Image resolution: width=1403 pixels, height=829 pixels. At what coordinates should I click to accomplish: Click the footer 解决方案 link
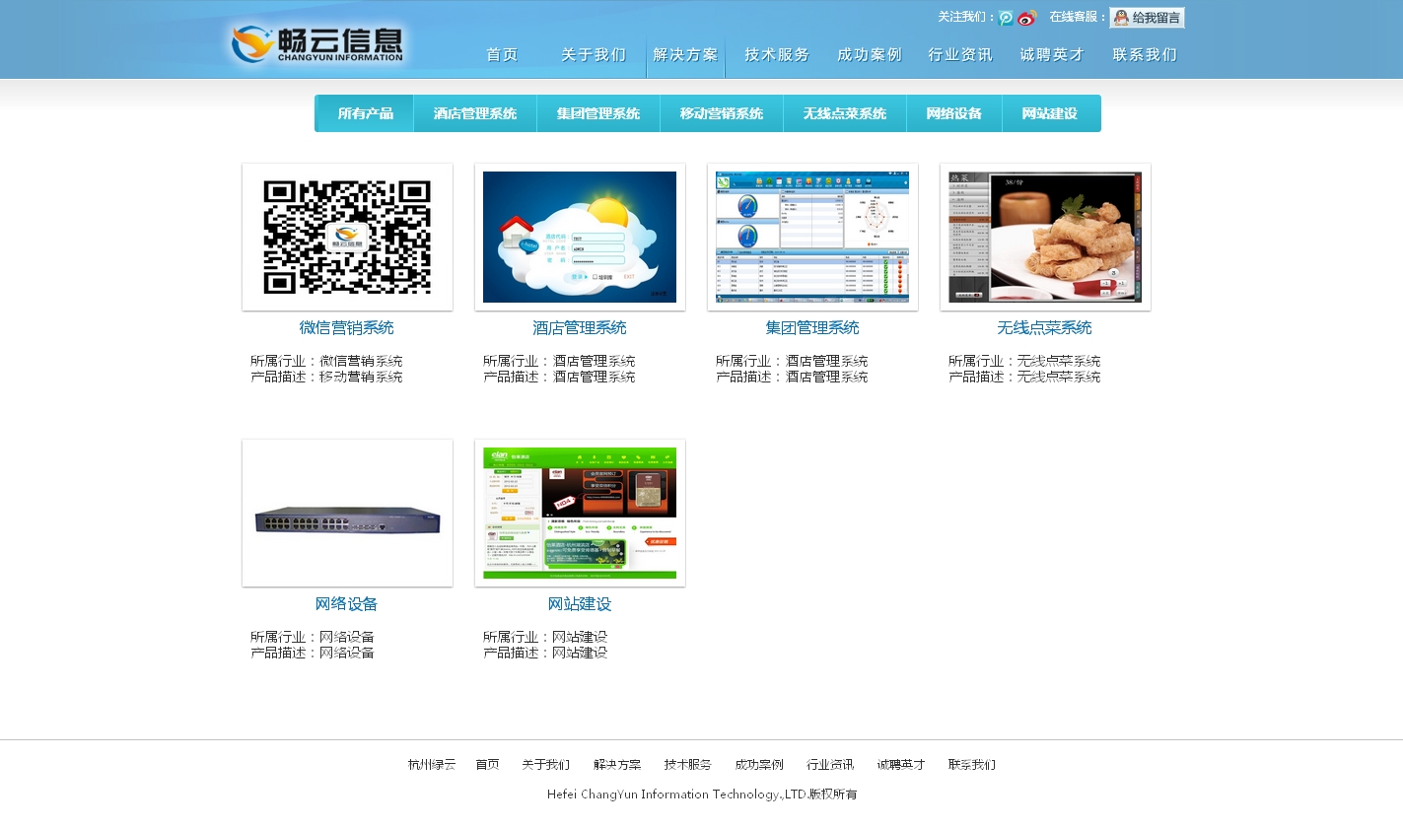tap(617, 765)
